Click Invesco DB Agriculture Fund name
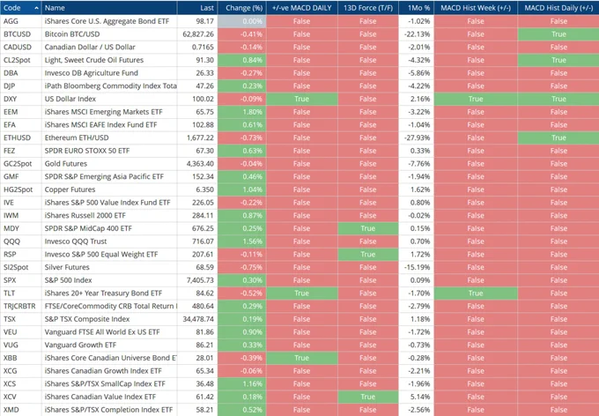Image resolution: width=599 pixels, height=416 pixels. coord(92,73)
